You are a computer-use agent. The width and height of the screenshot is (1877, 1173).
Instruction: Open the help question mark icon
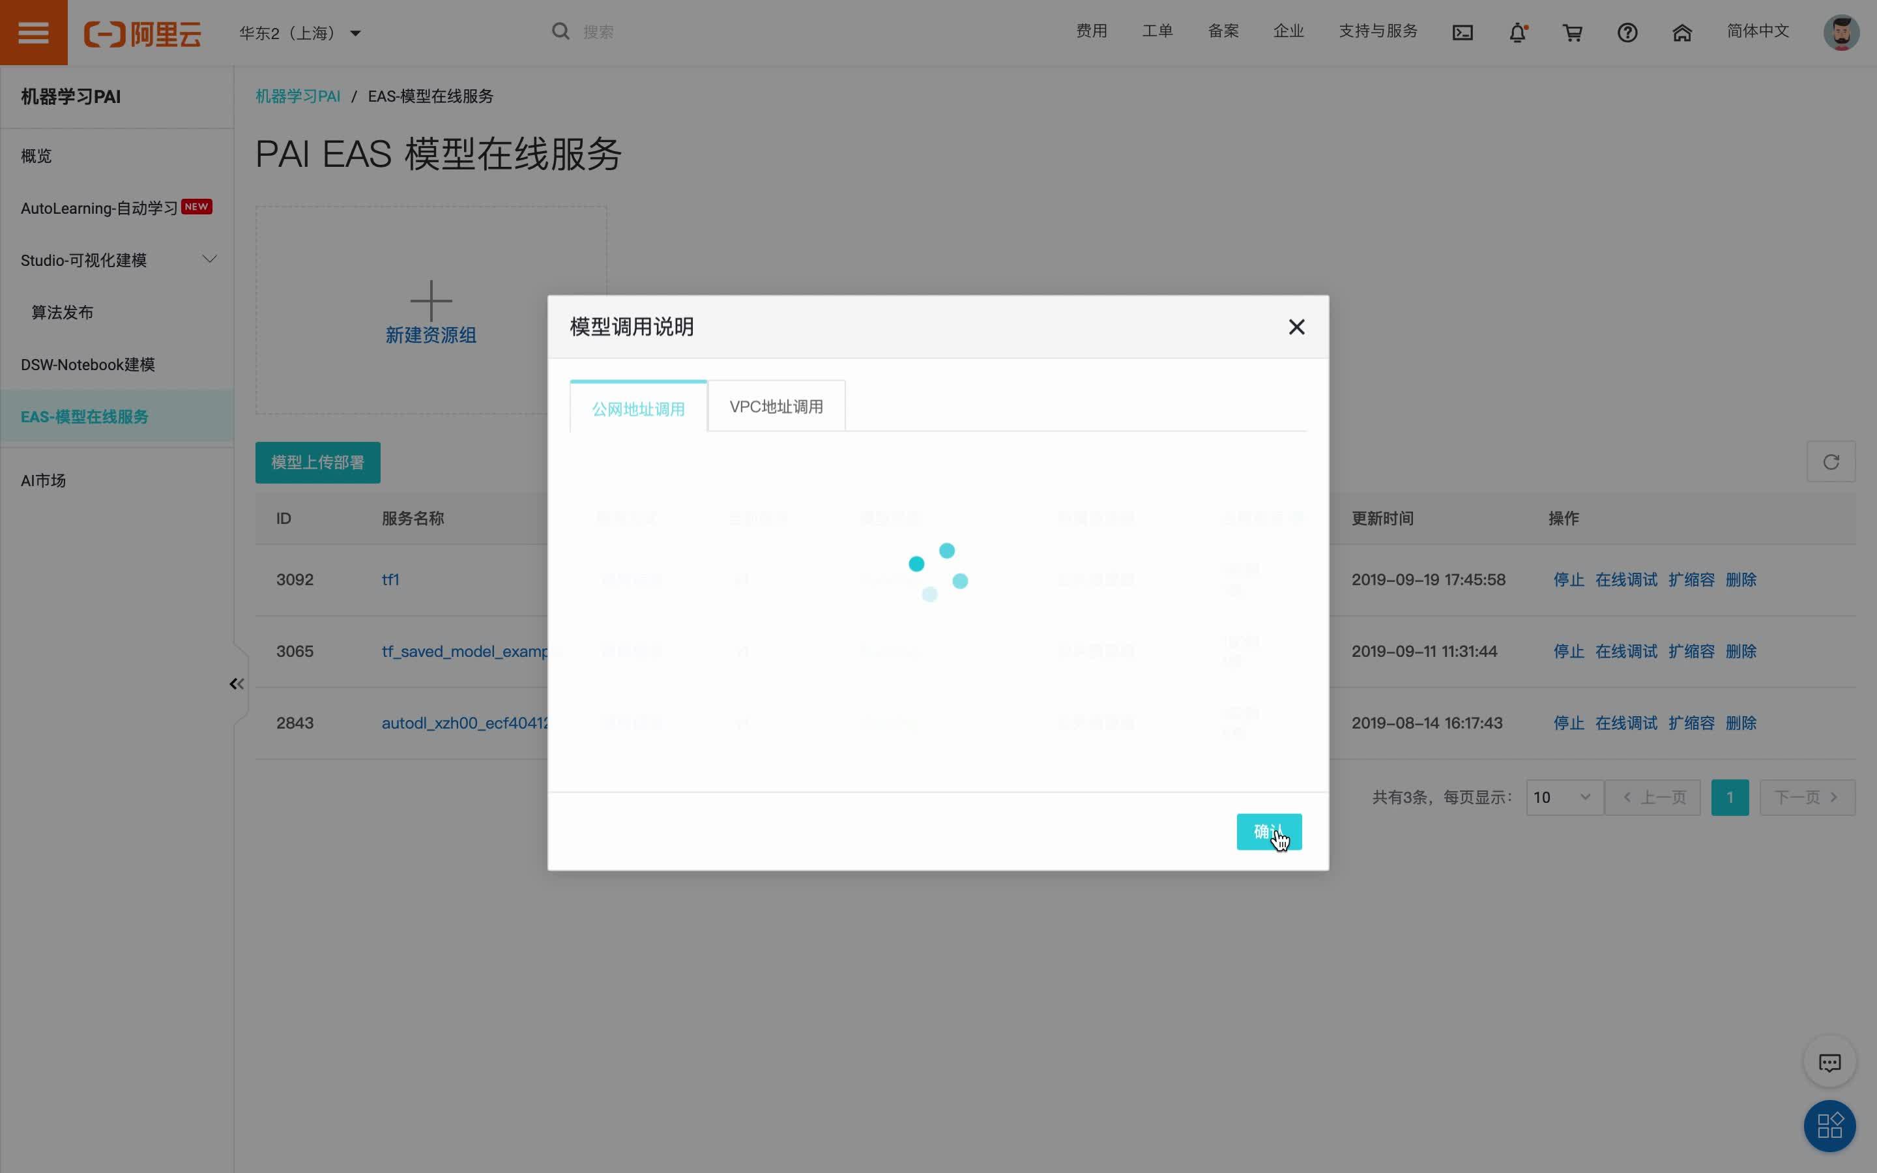click(x=1627, y=32)
